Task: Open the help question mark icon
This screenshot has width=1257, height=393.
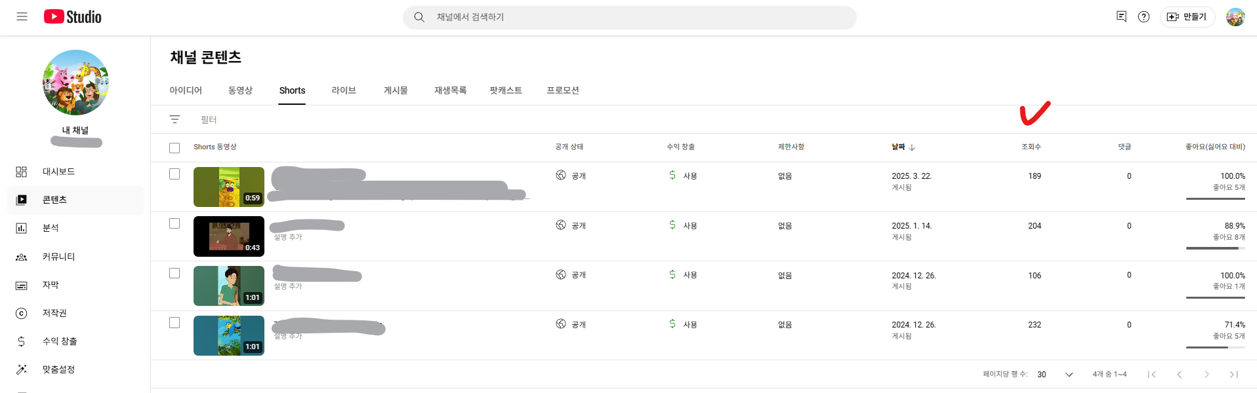Action: pyautogui.click(x=1144, y=17)
